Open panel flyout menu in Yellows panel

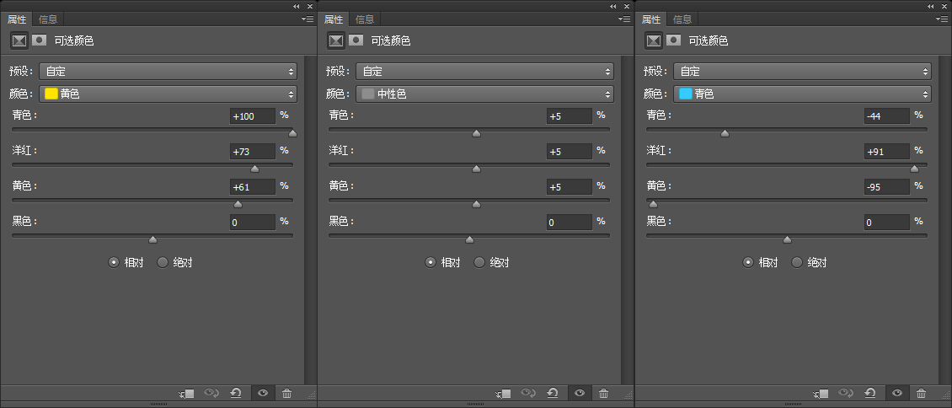(308, 19)
